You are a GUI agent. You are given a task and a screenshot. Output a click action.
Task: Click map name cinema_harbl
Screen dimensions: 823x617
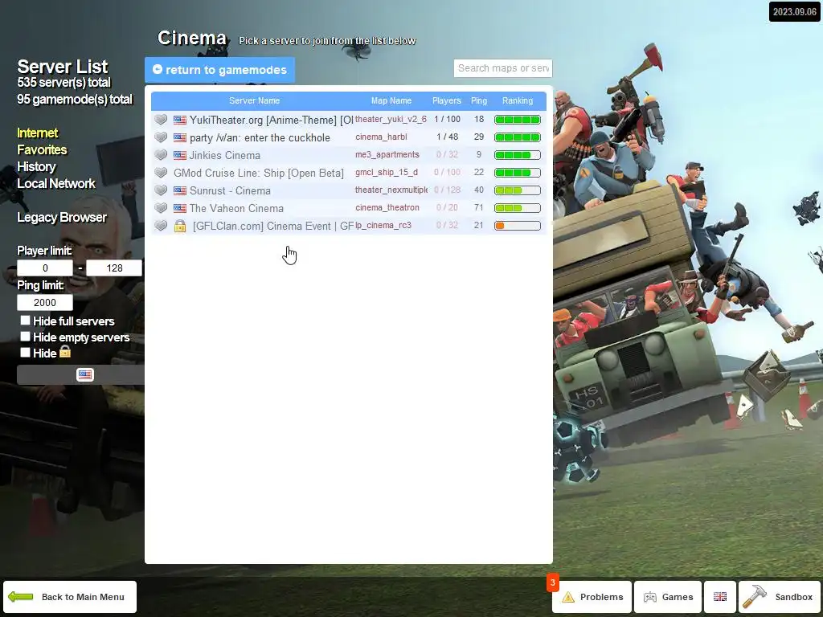click(x=381, y=137)
